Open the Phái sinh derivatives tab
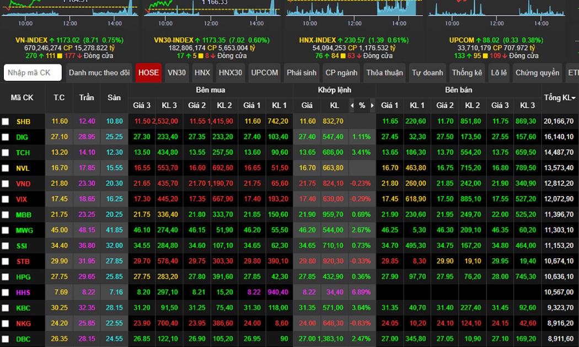The width and height of the screenshot is (579, 347). click(x=302, y=73)
